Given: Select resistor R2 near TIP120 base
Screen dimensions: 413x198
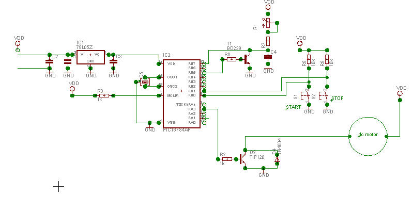Looking at the screenshot, I should coord(227,159).
